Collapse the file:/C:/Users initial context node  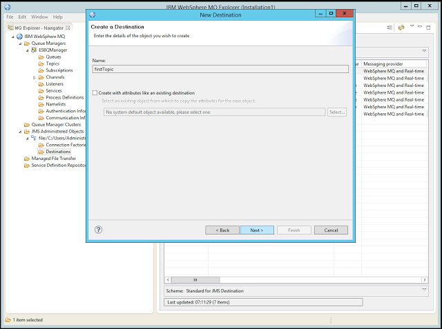(x=28, y=139)
